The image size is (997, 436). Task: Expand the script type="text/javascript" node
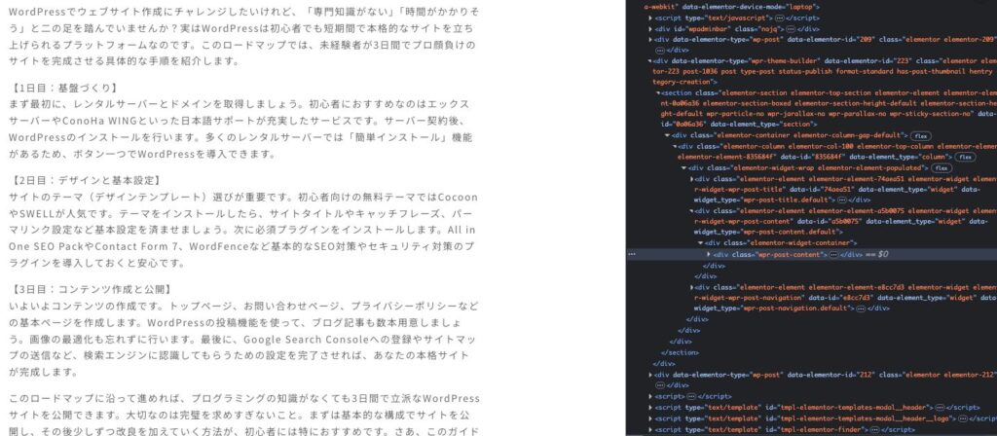click(x=650, y=18)
